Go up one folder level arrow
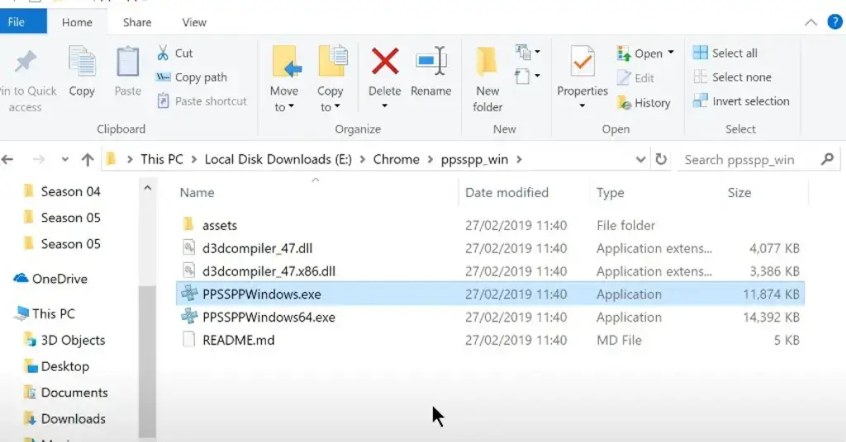Screen dimensions: 846x442 [88, 159]
